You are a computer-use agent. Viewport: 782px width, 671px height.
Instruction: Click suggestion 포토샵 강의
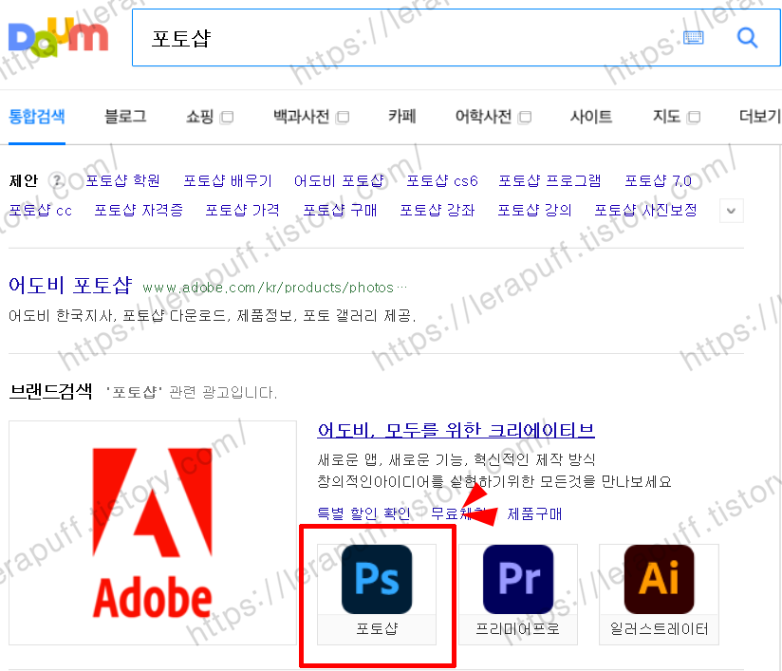534,210
